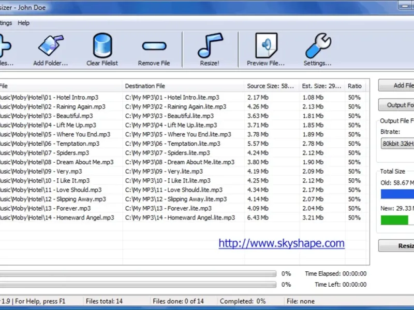Viewport: 414px width, 310px height.
Task: Click the Output Folder button
Action: (x=396, y=105)
